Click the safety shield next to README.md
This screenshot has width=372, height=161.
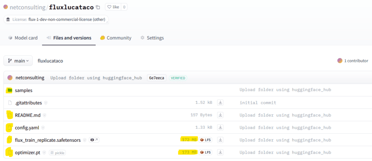(44, 115)
